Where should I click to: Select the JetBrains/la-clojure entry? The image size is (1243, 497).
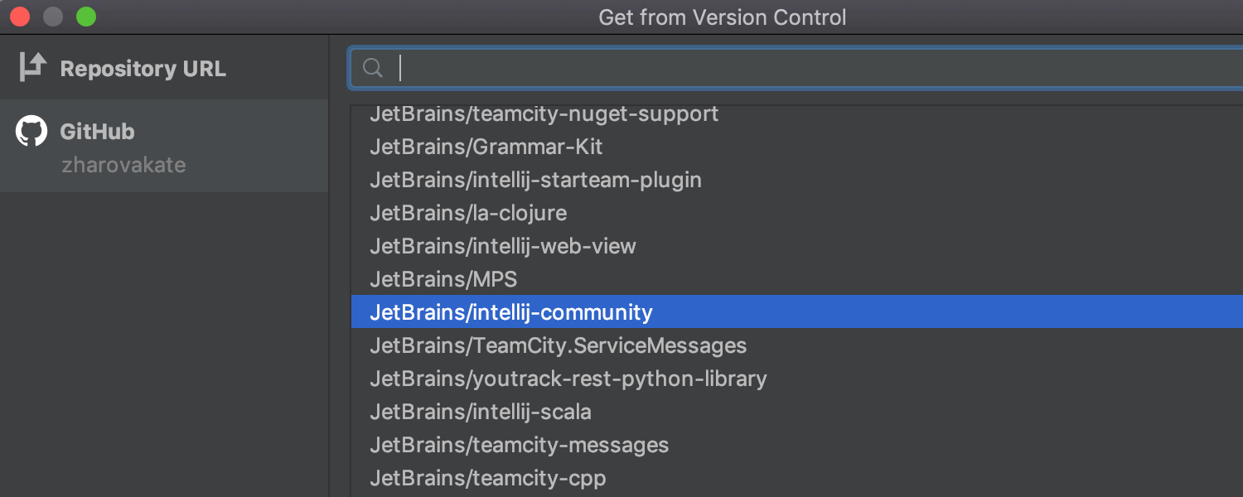click(x=468, y=213)
